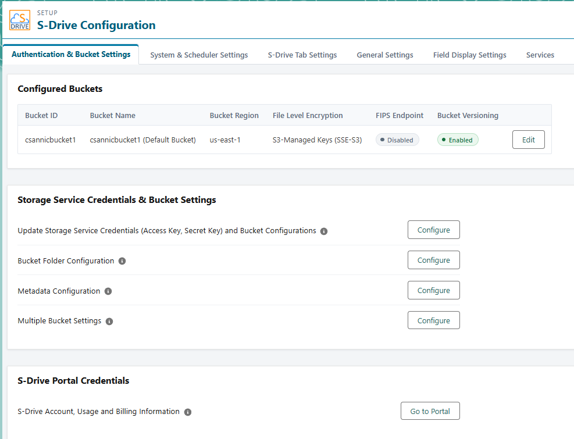Open the Services tab
574x439 pixels.
[540, 55]
